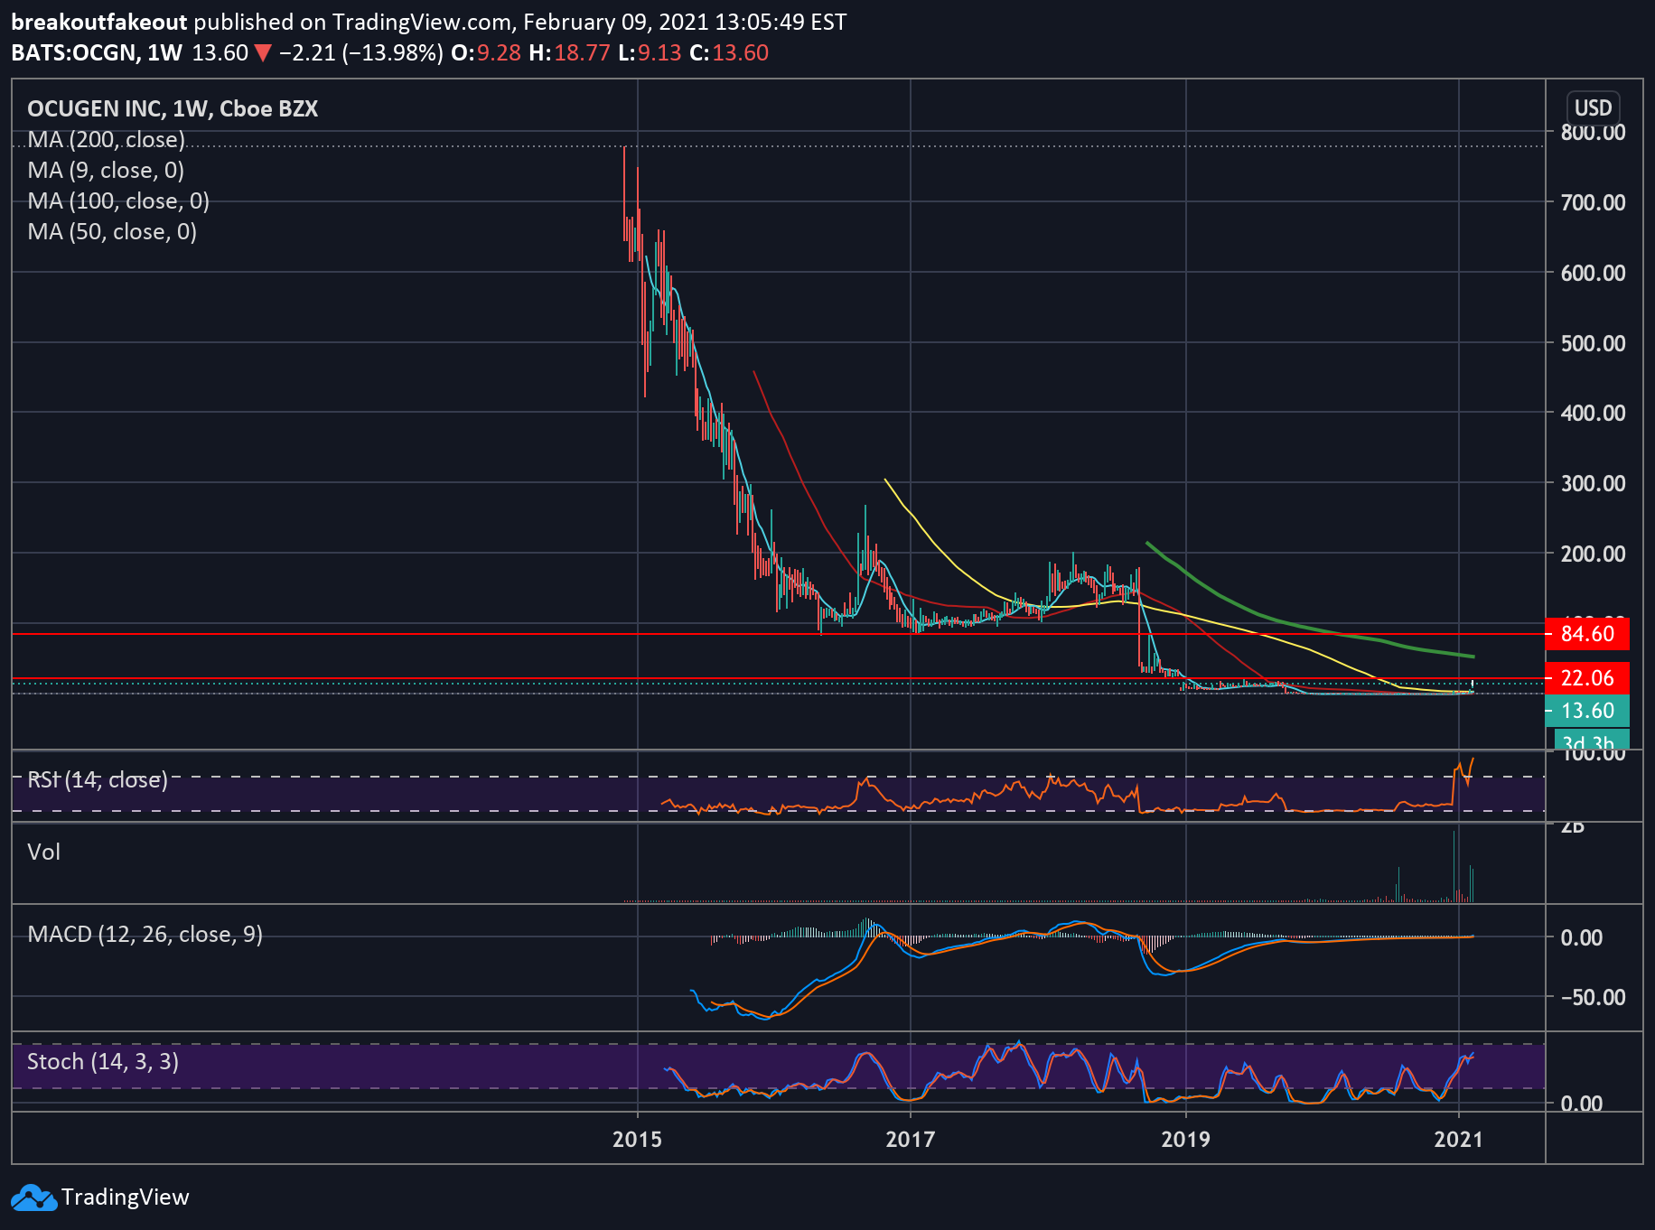
Task: Select the MA (100, close, 0) indicator label
Action: click(118, 200)
